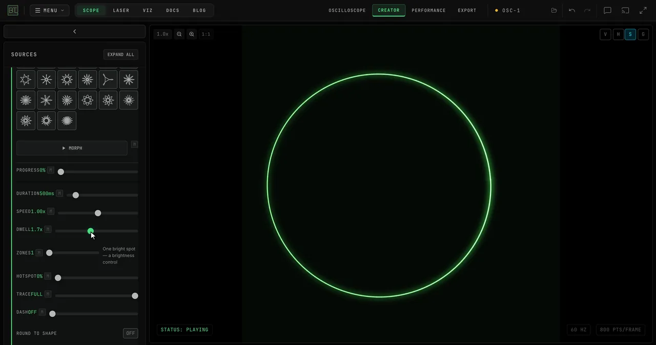Click the M button next to Zones

(39, 253)
